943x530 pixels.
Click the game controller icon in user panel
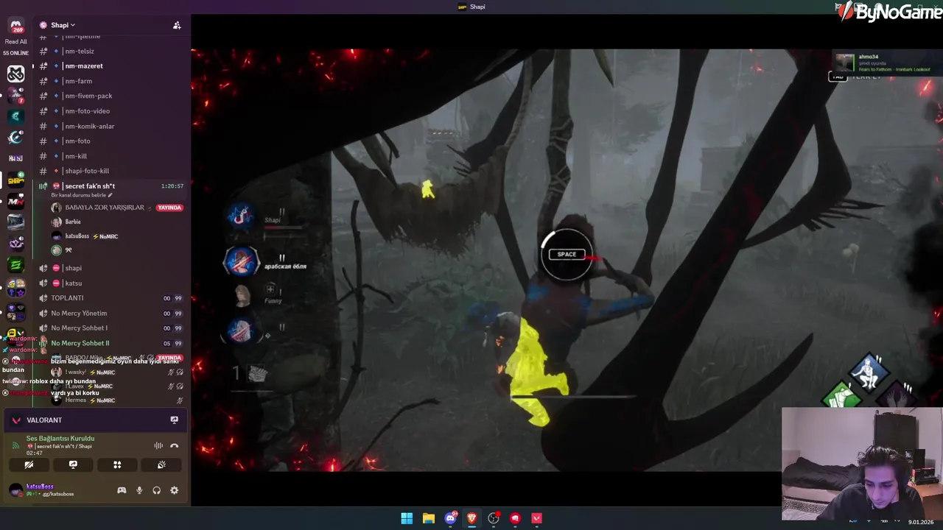122,490
